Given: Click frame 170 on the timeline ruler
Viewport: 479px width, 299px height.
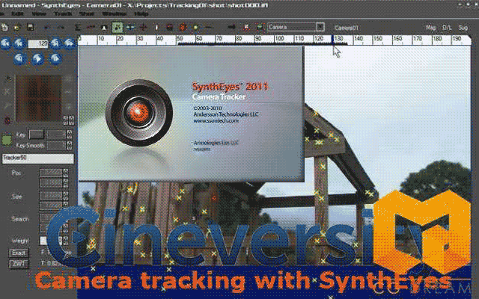Looking at the screenshot, I should [x=417, y=39].
